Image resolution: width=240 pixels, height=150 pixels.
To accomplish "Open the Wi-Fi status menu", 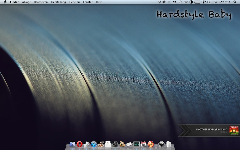I will [x=203, y=2].
